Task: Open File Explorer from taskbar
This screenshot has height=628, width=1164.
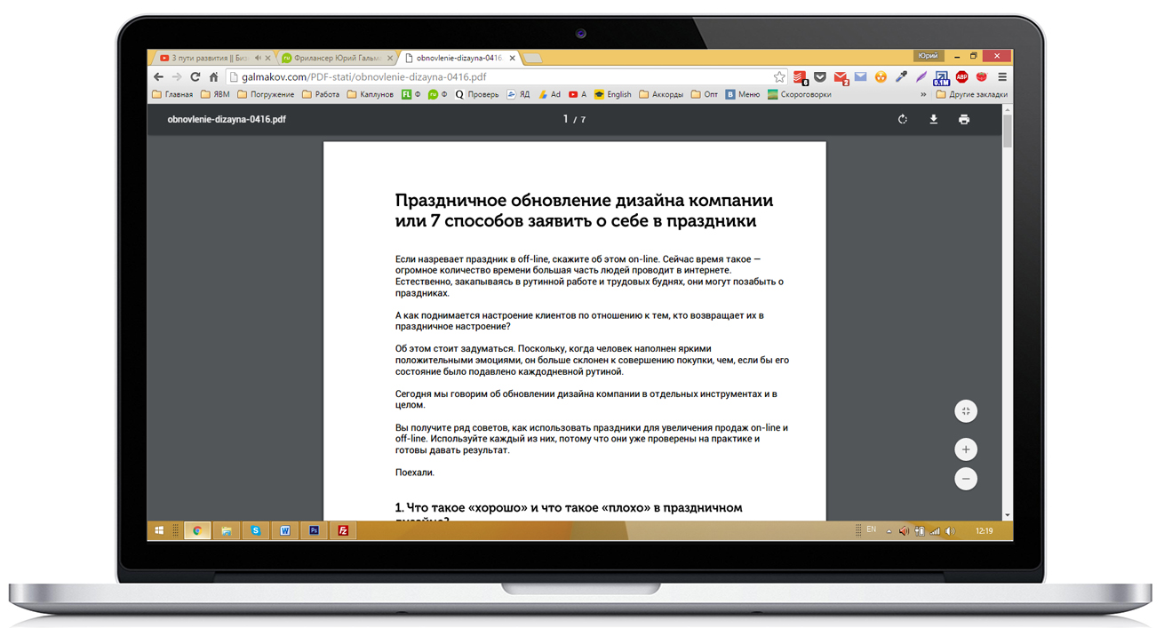Action: click(x=227, y=530)
